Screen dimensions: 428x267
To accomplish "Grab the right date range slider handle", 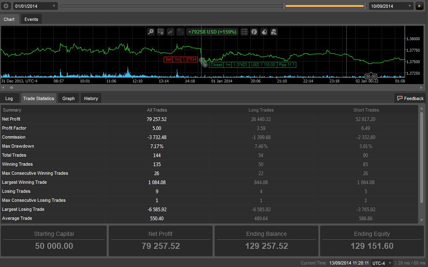I will pyautogui.click(x=365, y=6).
